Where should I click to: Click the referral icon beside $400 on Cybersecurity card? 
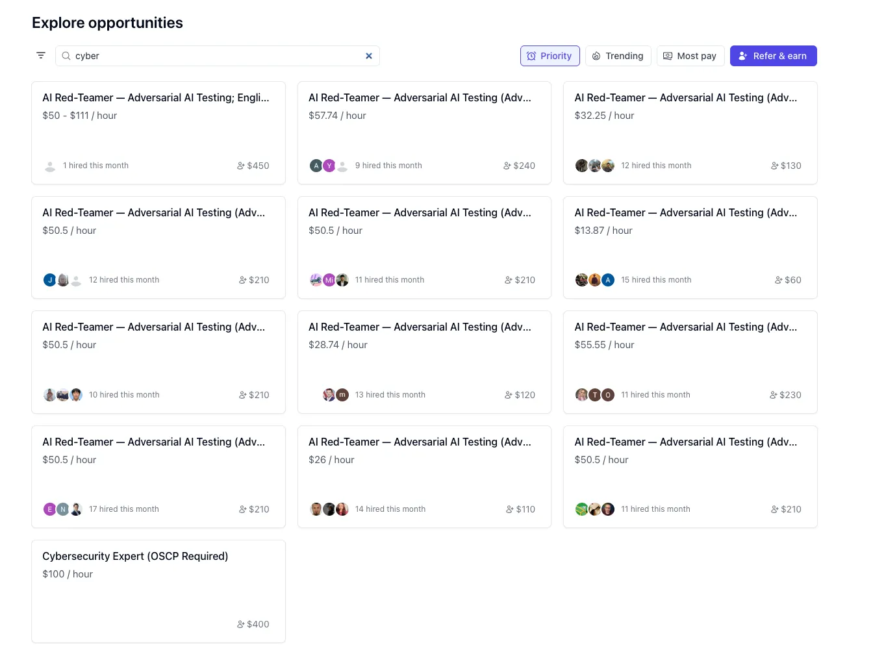coord(241,624)
